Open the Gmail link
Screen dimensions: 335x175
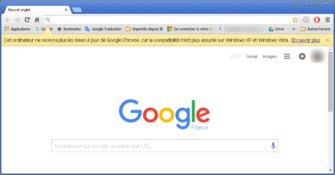pos(252,56)
